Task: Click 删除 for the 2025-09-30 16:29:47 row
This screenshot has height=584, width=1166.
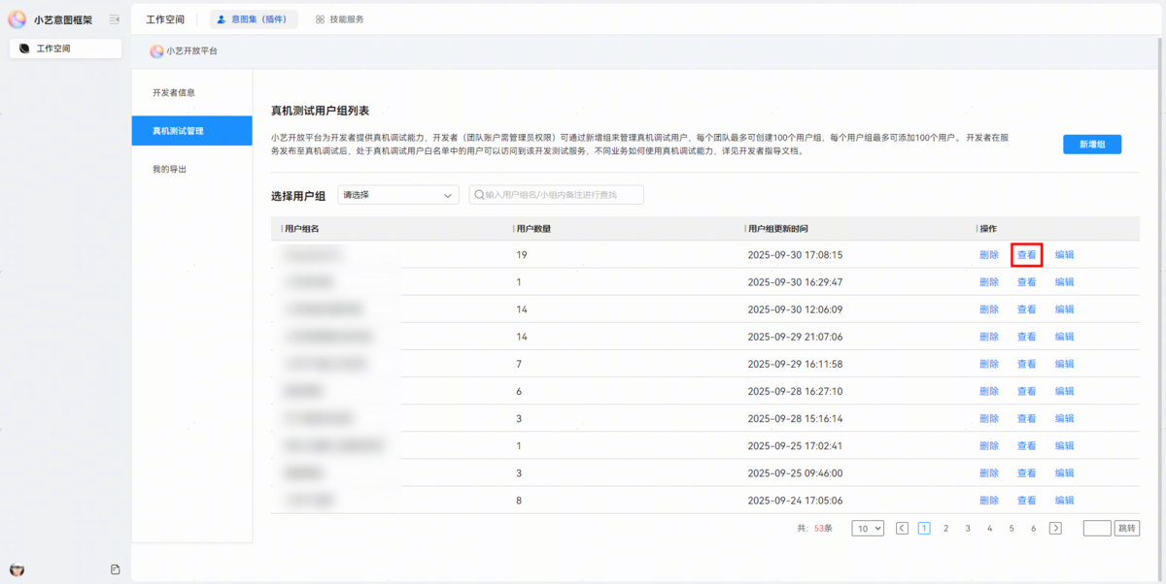Action: click(989, 282)
